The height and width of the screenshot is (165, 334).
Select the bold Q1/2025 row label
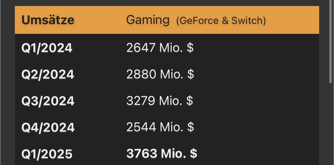(47, 154)
